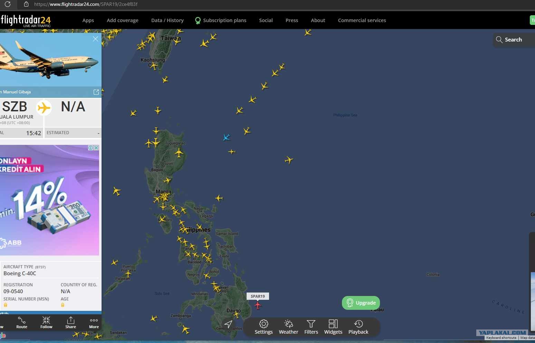The width and height of the screenshot is (535, 343).
Task: Select the blue aircraft icon on map
Action: coord(226,138)
